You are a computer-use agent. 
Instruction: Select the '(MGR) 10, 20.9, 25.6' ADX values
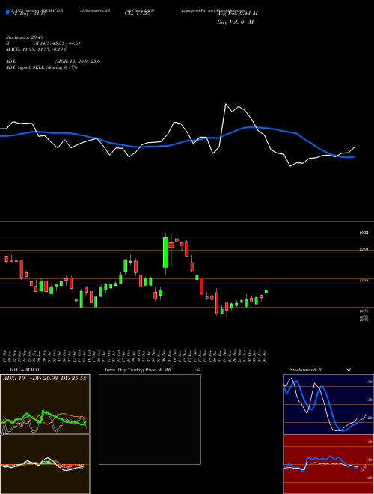pyautogui.click(x=78, y=61)
